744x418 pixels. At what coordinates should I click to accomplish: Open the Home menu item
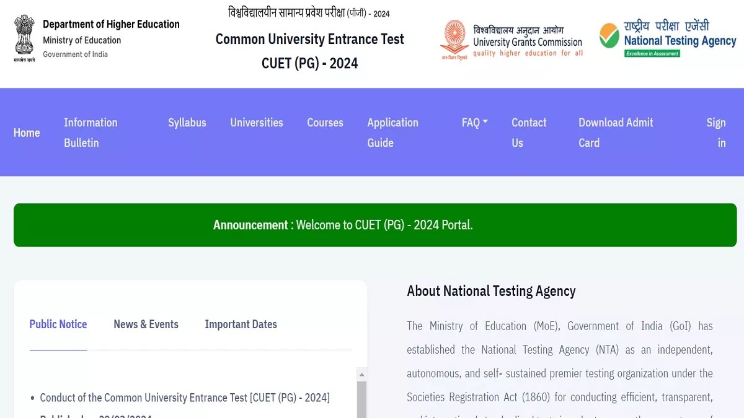click(x=27, y=133)
